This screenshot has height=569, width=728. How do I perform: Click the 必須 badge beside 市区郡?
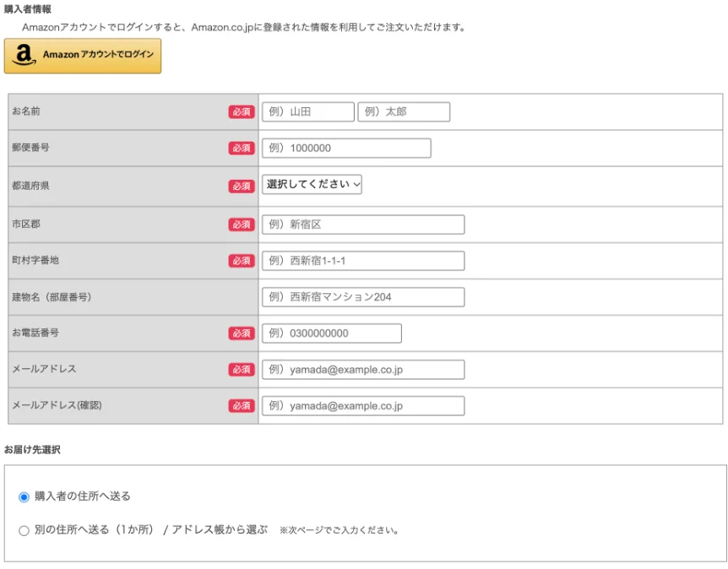[242, 225]
